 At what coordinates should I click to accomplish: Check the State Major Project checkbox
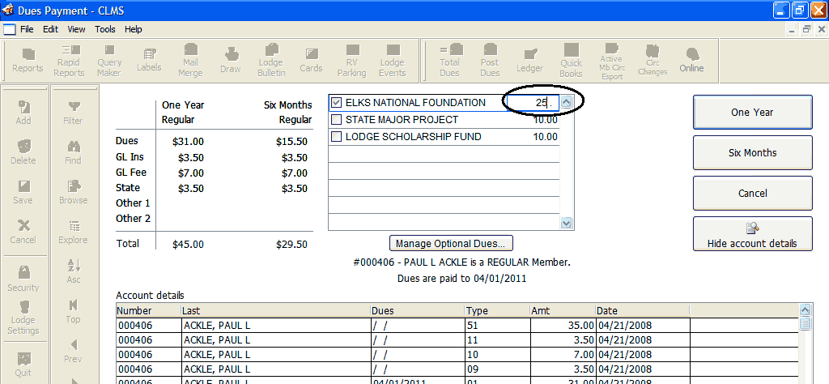(337, 120)
